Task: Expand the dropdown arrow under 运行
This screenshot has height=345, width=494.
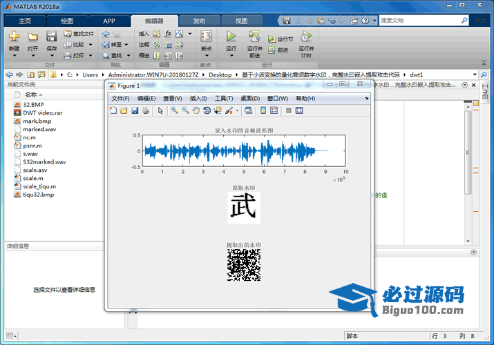Action: coord(231,56)
